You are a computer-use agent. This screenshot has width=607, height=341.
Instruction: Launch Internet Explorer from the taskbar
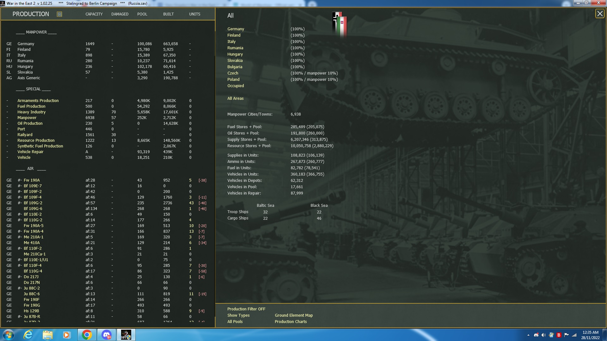click(28, 334)
